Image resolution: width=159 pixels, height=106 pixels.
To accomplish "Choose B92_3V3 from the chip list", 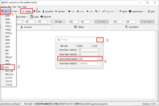I will click(x=10, y=74).
